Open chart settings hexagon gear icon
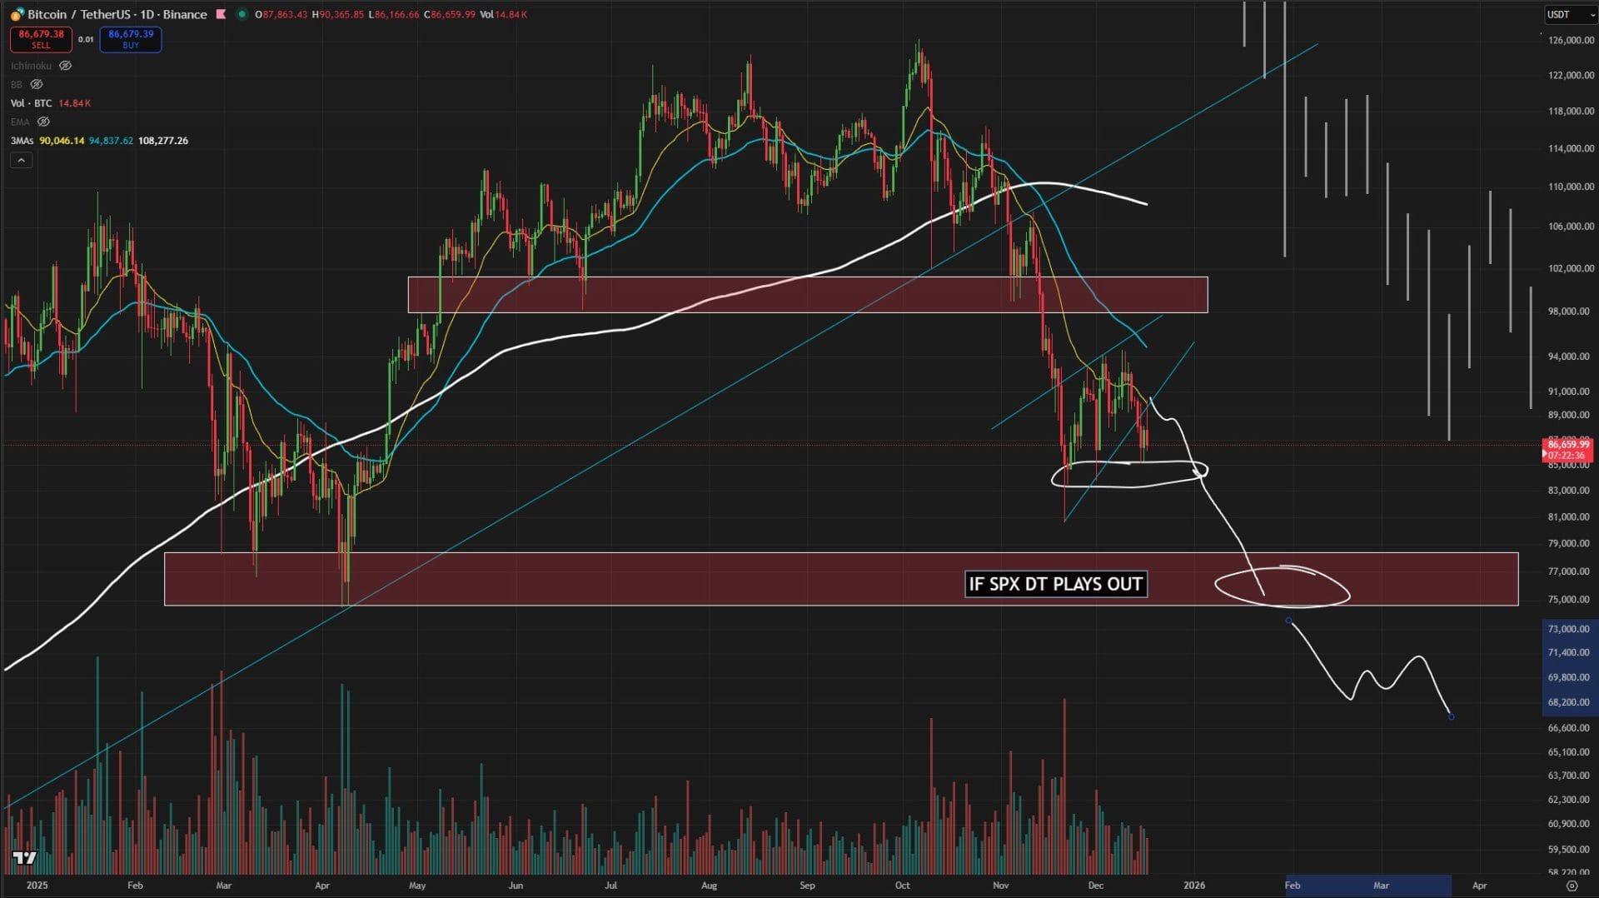 tap(1572, 886)
